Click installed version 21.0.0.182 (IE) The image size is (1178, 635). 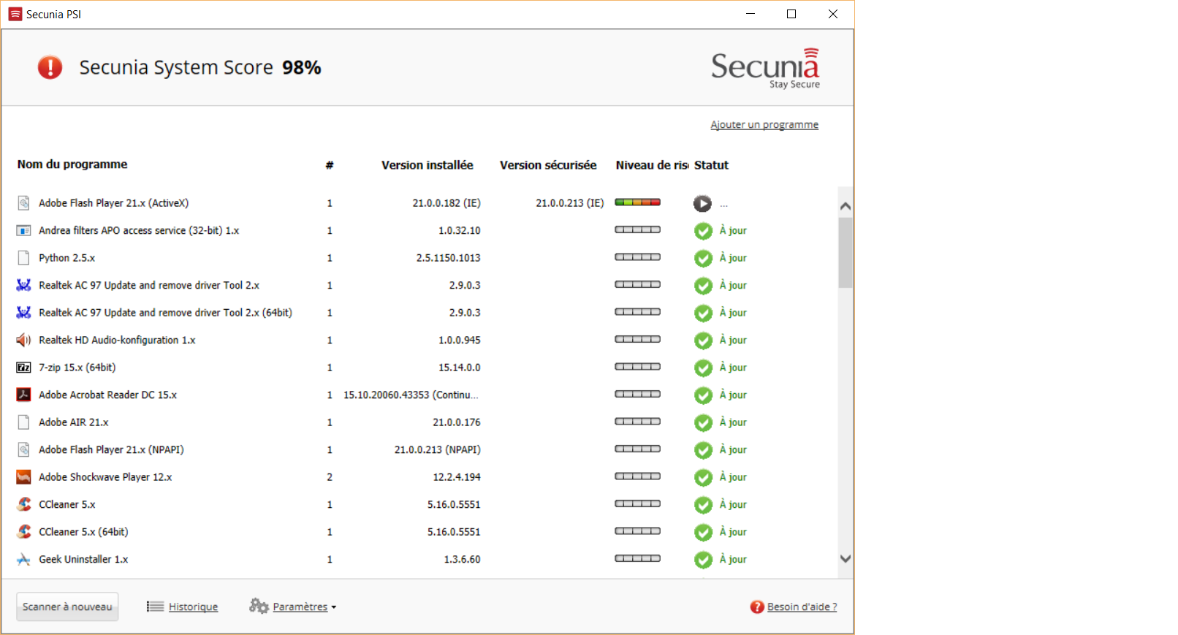point(446,203)
